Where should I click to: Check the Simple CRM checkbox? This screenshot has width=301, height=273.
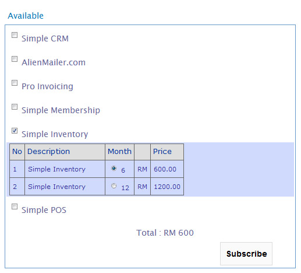[15, 35]
